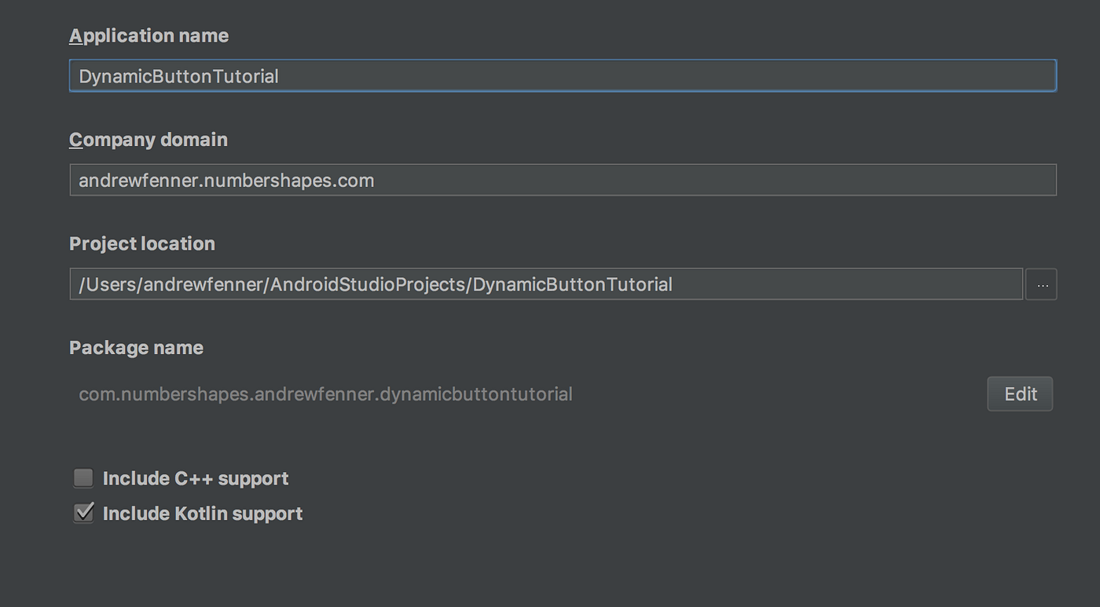The width and height of the screenshot is (1100, 607).
Task: Click the Package name label
Action: click(136, 348)
